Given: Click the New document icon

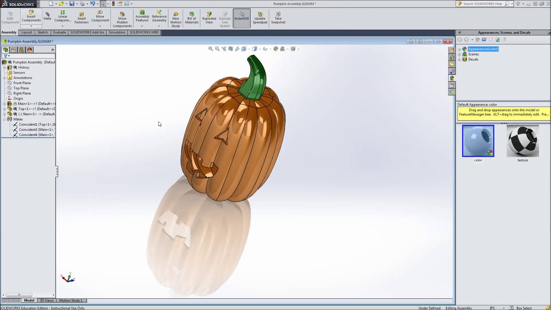Looking at the screenshot, I should pos(51,3).
